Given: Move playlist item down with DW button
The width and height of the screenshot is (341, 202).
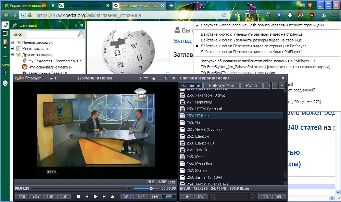Looking at the screenshot, I should tap(201, 197).
